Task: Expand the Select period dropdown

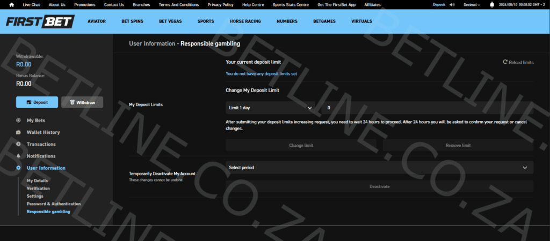Action: point(379,168)
